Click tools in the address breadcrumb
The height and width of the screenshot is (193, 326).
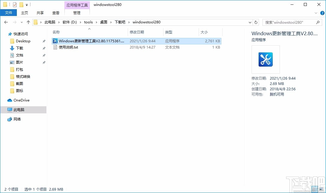[88, 22]
